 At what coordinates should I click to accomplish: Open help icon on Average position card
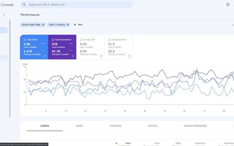(129, 56)
